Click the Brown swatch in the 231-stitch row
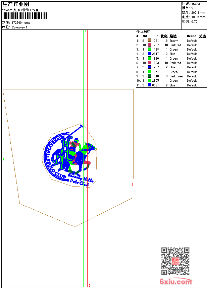This screenshot has width=208, height=288. [150, 41]
